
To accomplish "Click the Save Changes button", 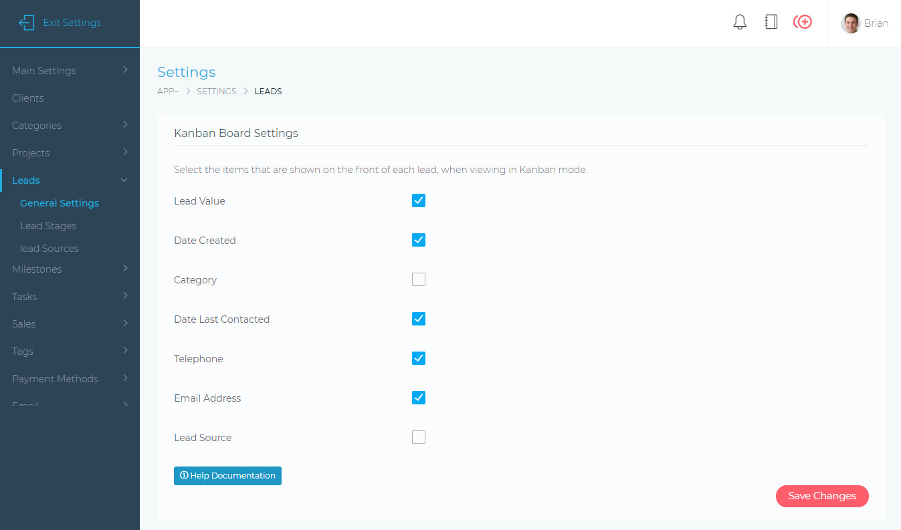I will [822, 496].
